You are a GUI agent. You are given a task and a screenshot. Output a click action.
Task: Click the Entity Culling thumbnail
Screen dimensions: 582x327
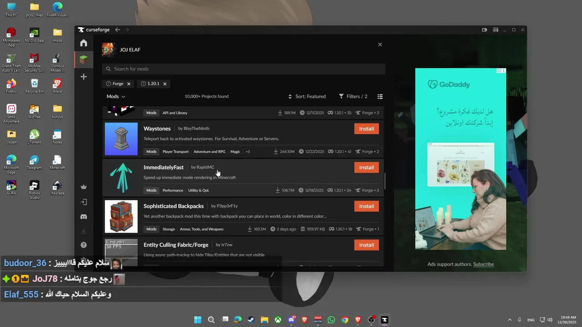pyautogui.click(x=121, y=253)
